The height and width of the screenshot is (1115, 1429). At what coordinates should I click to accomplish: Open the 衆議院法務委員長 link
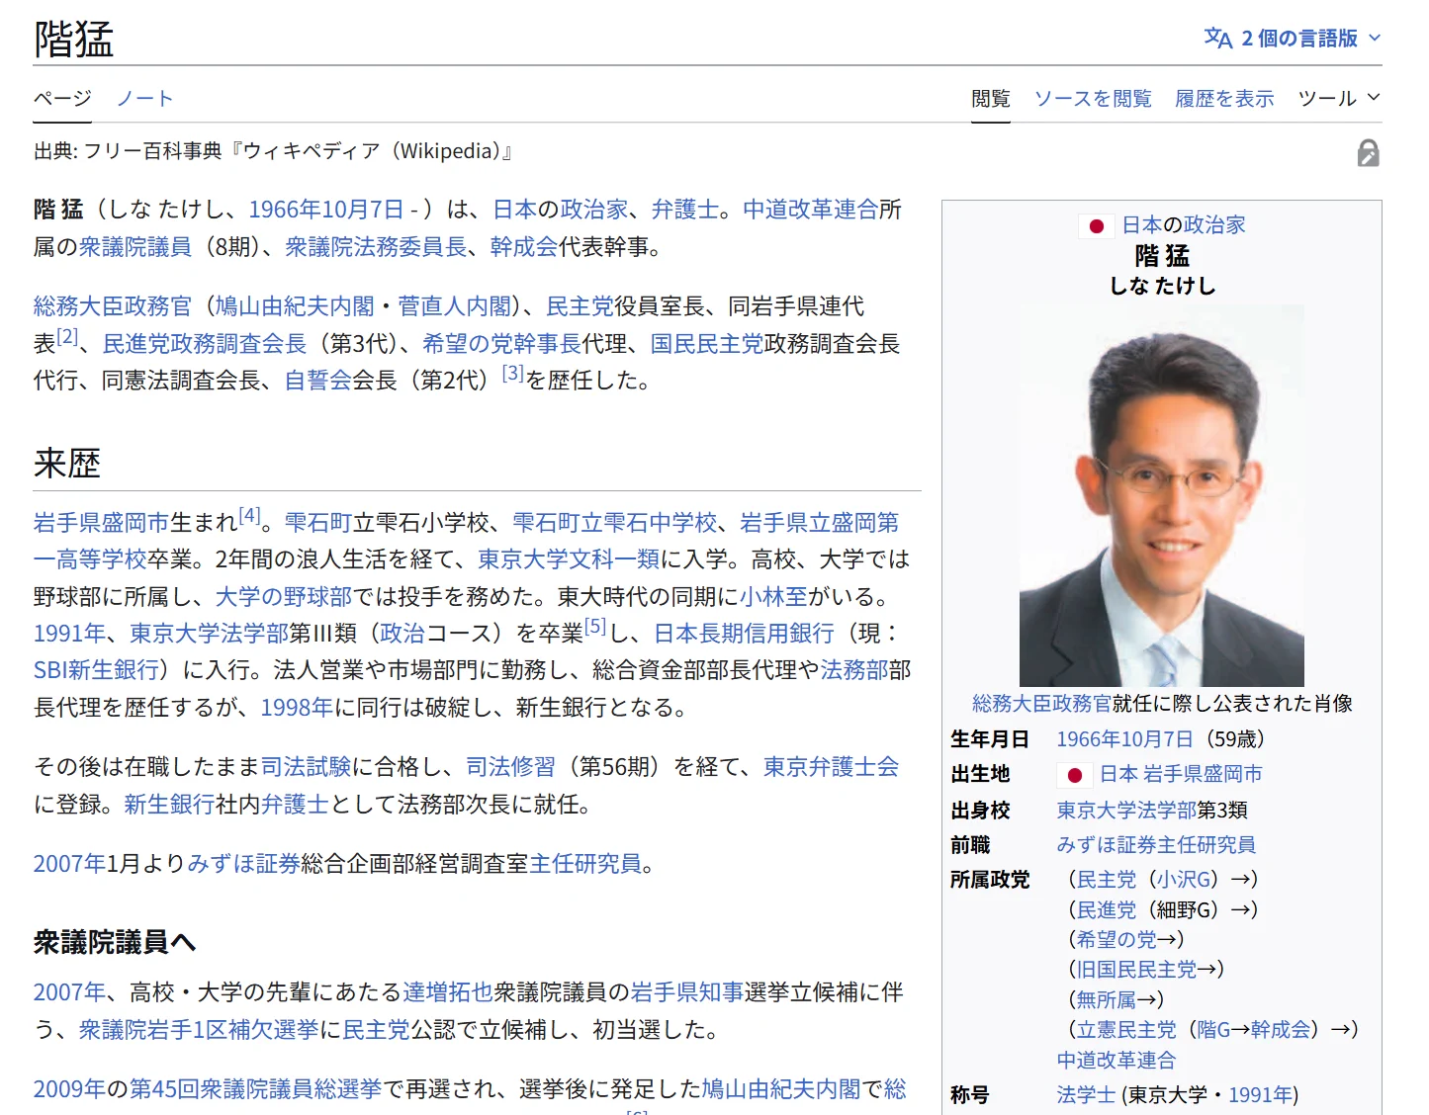click(x=376, y=246)
